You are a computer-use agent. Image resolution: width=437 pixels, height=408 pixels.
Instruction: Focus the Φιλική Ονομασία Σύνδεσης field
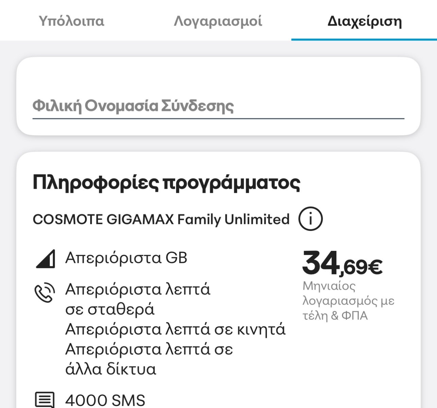pyautogui.click(x=218, y=106)
